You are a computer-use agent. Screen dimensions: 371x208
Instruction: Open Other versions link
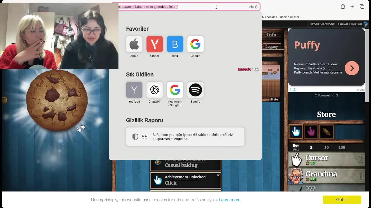coord(322,24)
